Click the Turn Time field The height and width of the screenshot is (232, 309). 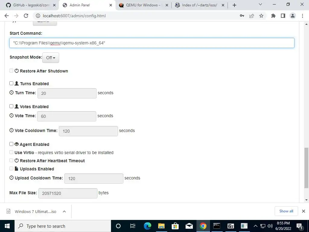coord(67,93)
